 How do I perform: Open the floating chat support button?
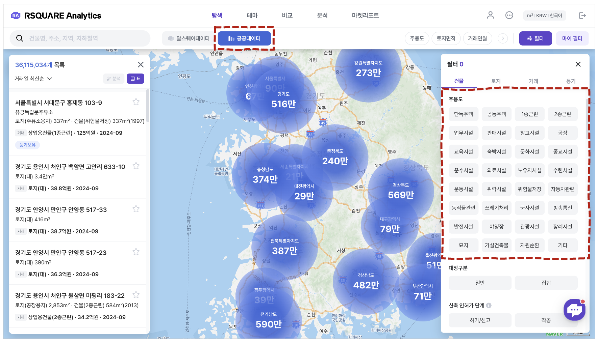pos(574,310)
